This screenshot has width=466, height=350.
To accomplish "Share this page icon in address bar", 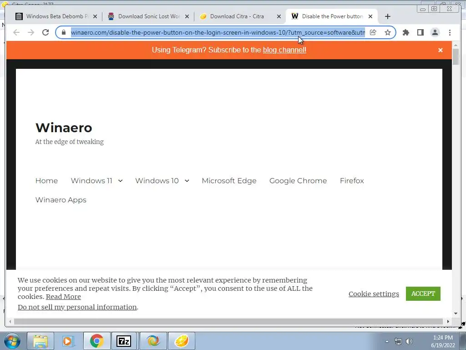I will 373,32.
